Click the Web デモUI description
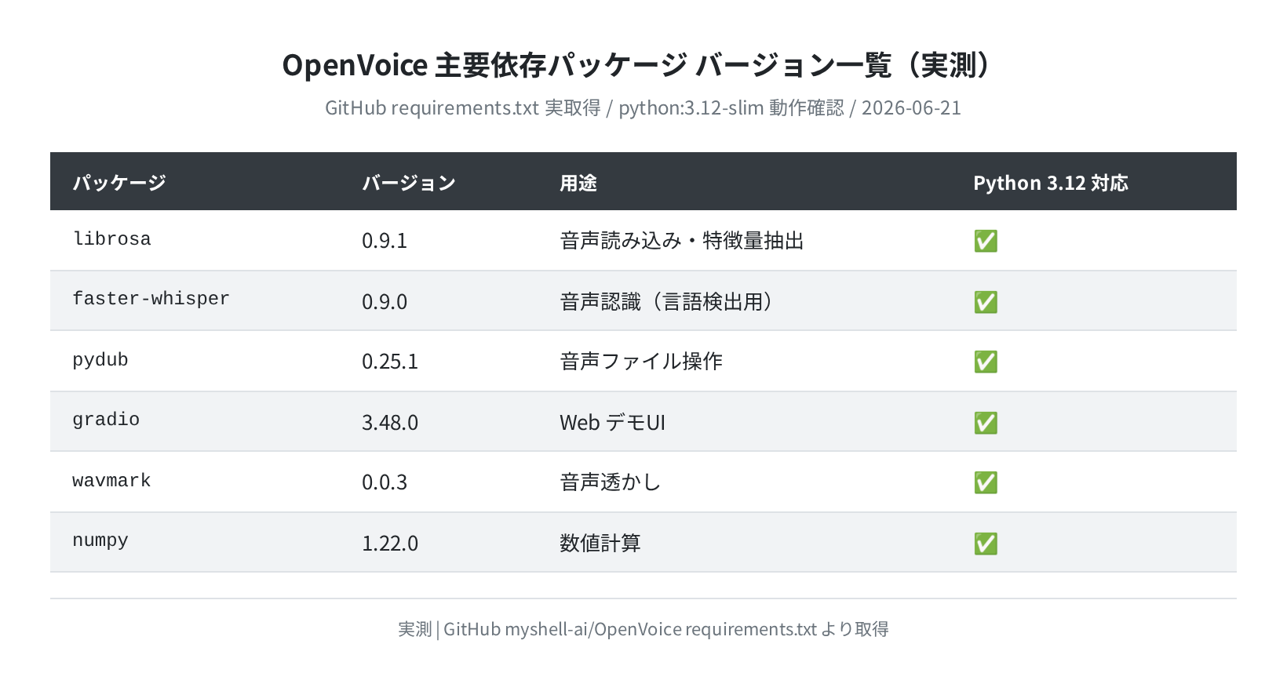1287x673 pixels. (612, 423)
